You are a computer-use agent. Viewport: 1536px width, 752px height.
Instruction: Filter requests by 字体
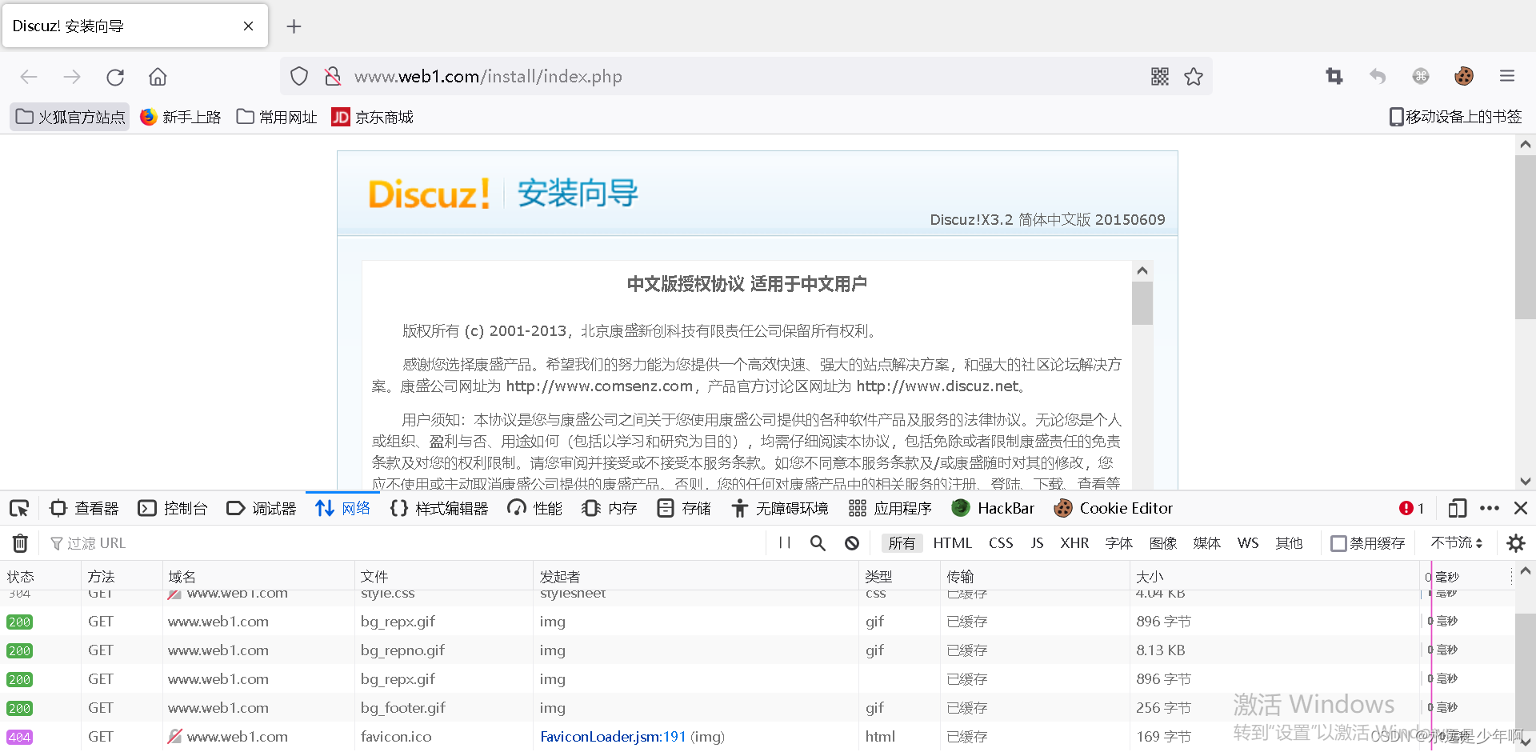pyautogui.click(x=1118, y=543)
